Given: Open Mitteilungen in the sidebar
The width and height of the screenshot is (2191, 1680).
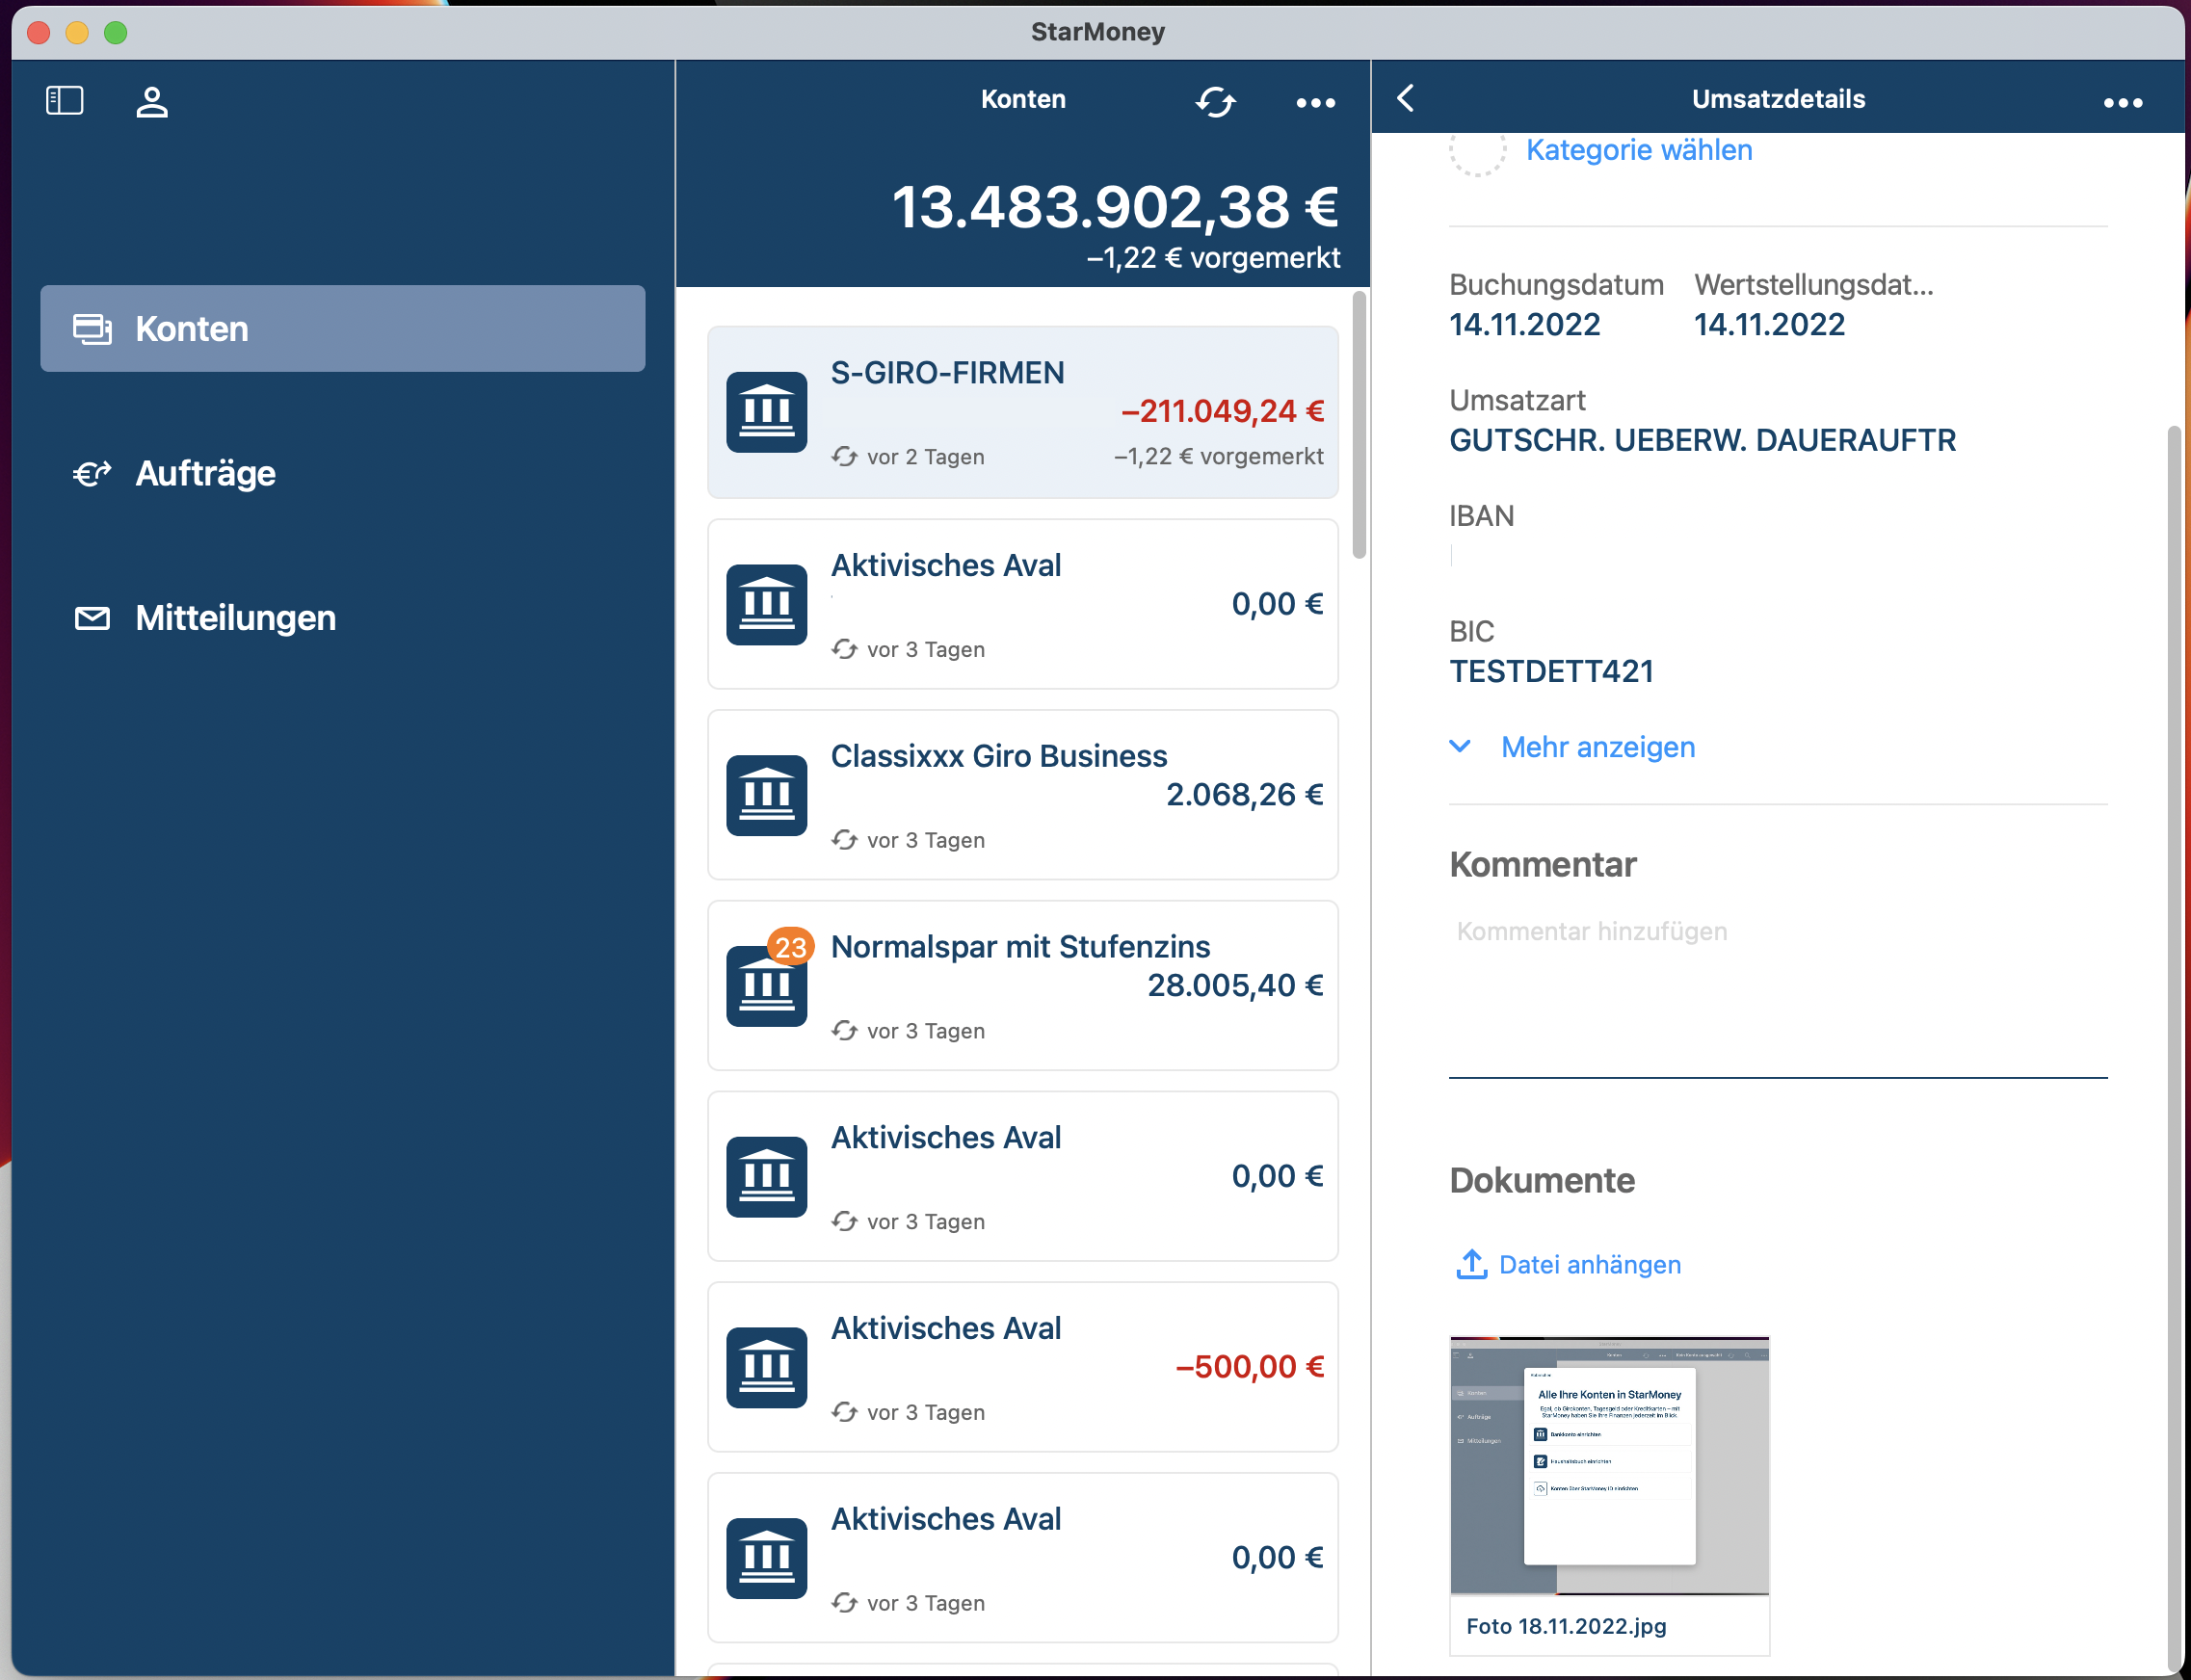Looking at the screenshot, I should [x=235, y=618].
